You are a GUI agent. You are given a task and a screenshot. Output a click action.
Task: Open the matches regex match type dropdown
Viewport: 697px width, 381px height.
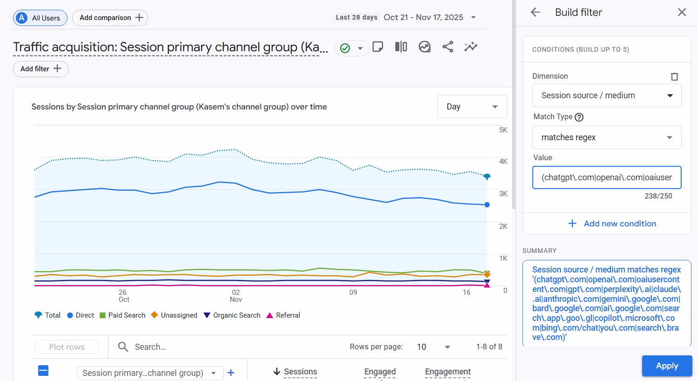[x=607, y=137]
